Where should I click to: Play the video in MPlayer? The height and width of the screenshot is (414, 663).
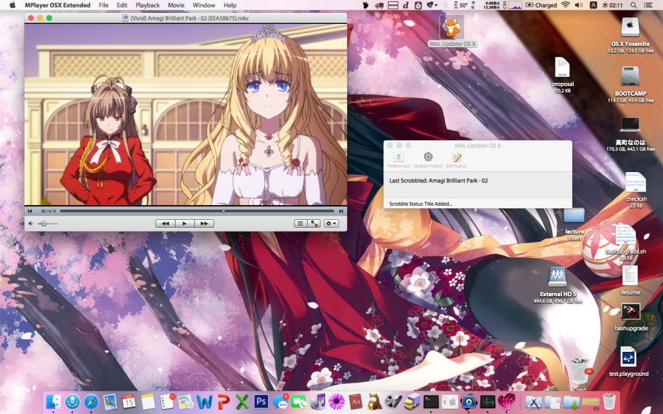pyautogui.click(x=185, y=223)
